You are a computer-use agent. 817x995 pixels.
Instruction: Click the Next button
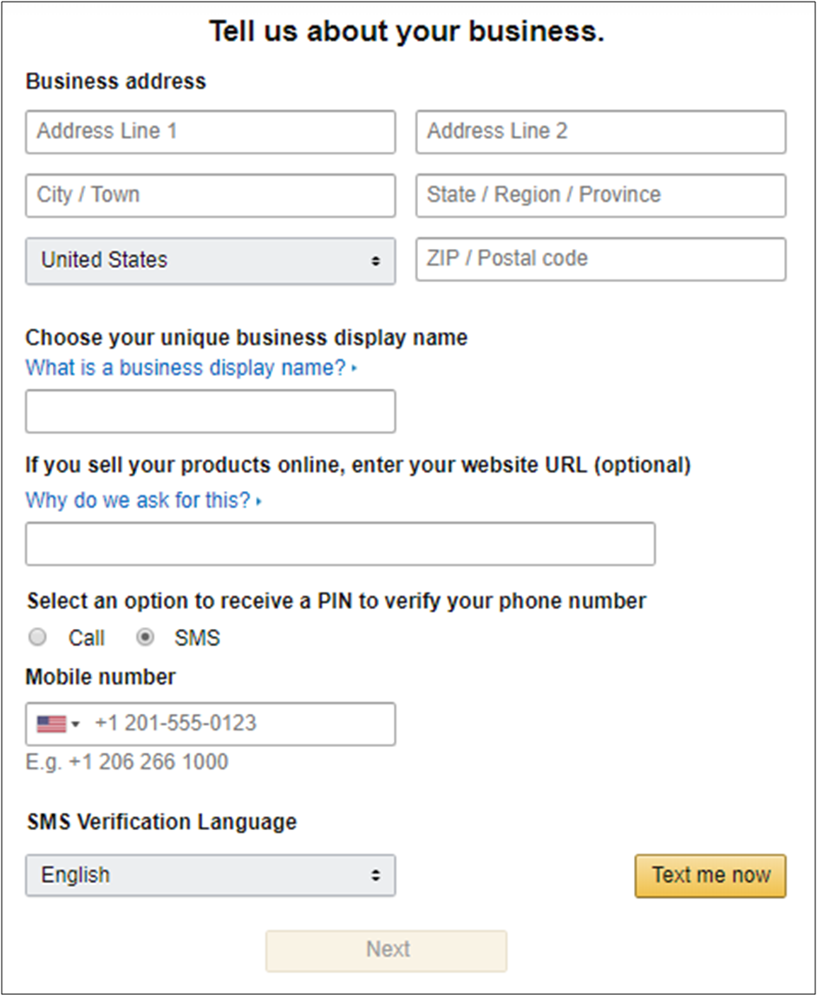[x=386, y=950]
